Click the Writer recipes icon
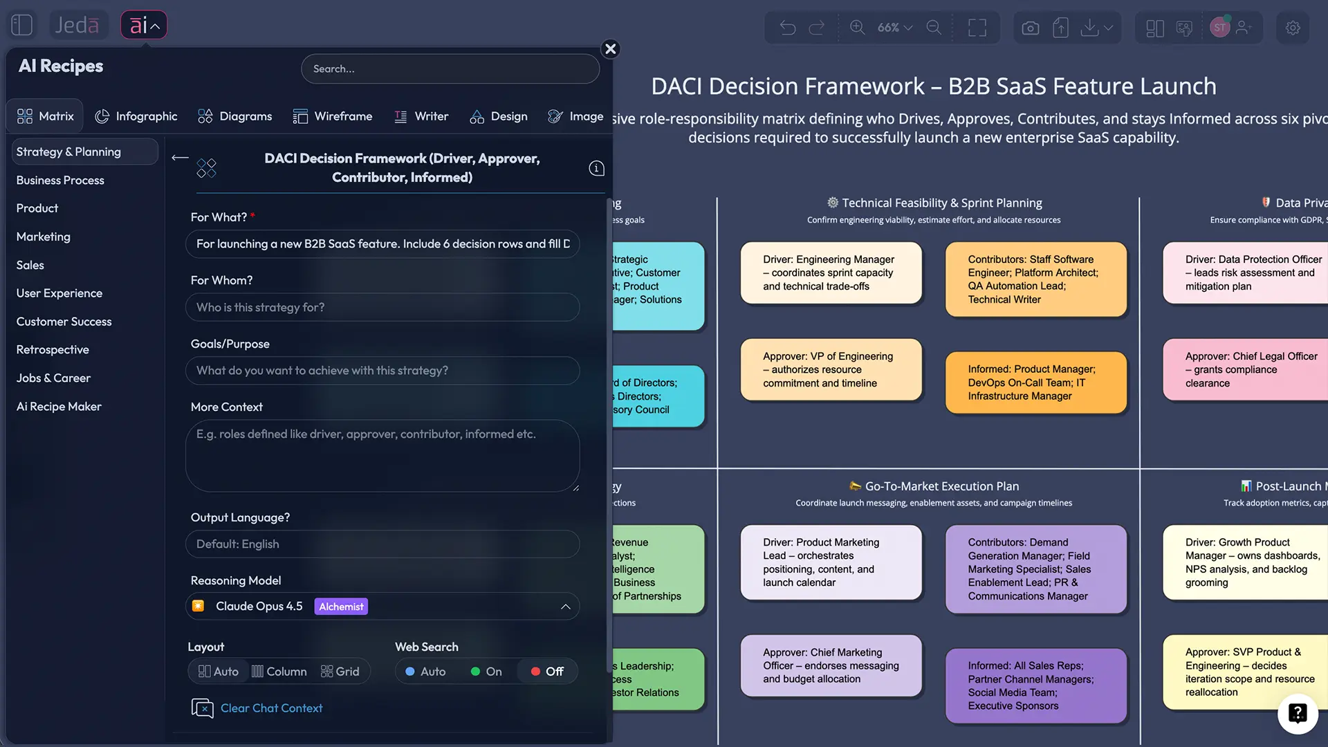 pyautogui.click(x=400, y=116)
